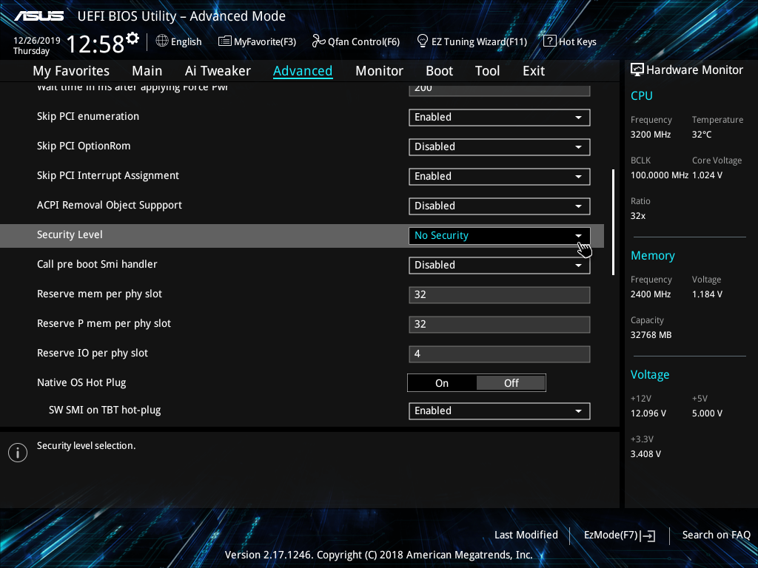The image size is (758, 568).
Task: Switch Native OS Hot Plug to Off
Action: 511,383
